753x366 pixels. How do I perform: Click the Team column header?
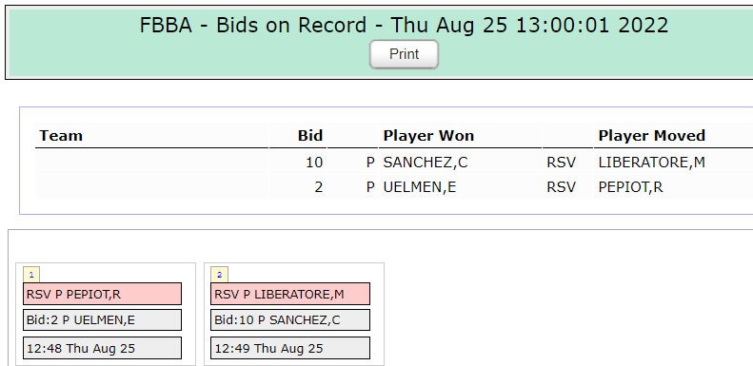tap(61, 136)
